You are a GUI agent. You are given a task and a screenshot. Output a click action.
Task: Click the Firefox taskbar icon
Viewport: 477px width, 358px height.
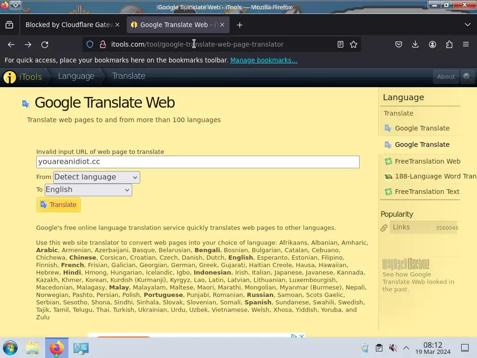point(57,348)
